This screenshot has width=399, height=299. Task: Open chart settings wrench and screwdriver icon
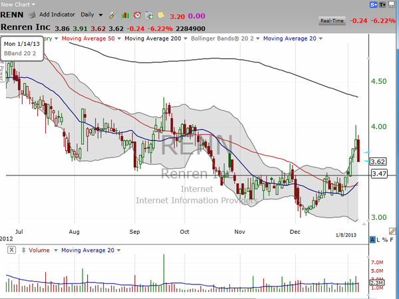(113, 15)
